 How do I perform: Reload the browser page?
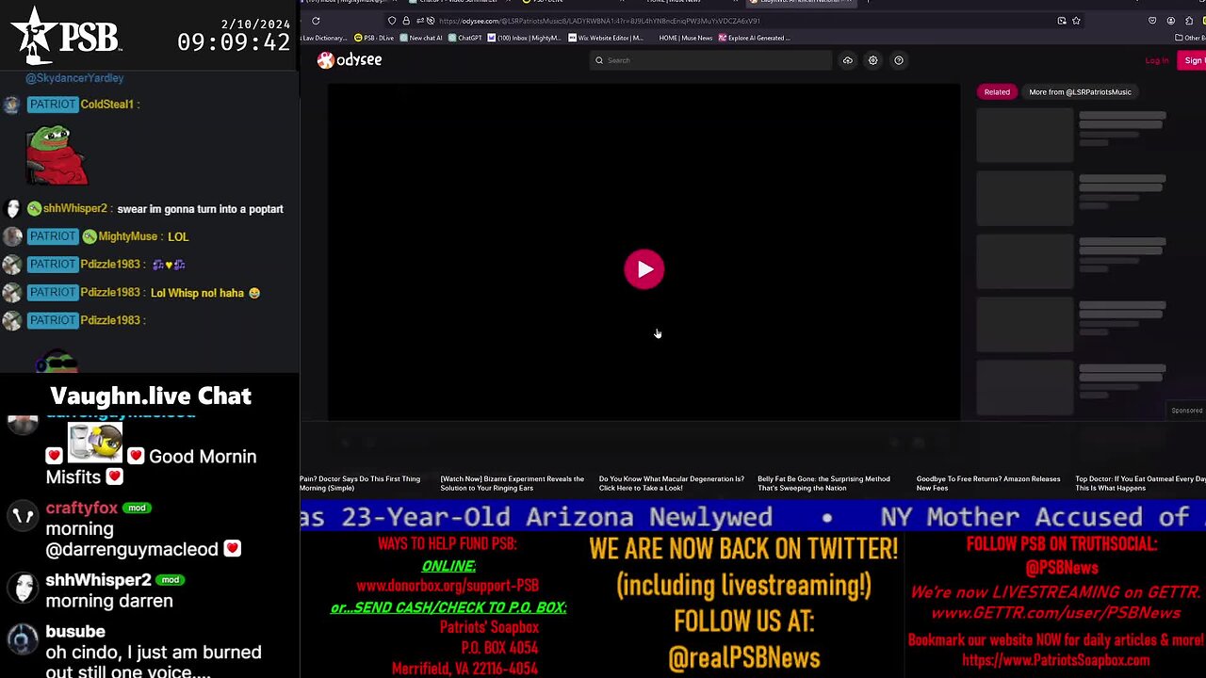[316, 21]
